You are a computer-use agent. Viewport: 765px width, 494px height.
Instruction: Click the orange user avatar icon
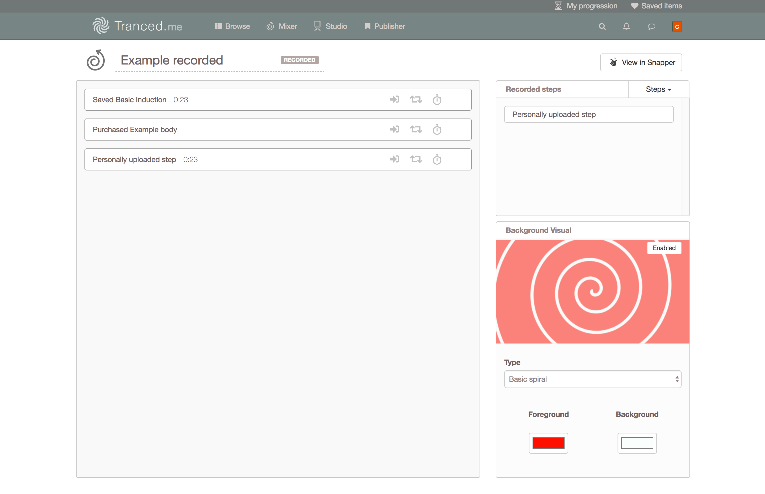click(677, 27)
